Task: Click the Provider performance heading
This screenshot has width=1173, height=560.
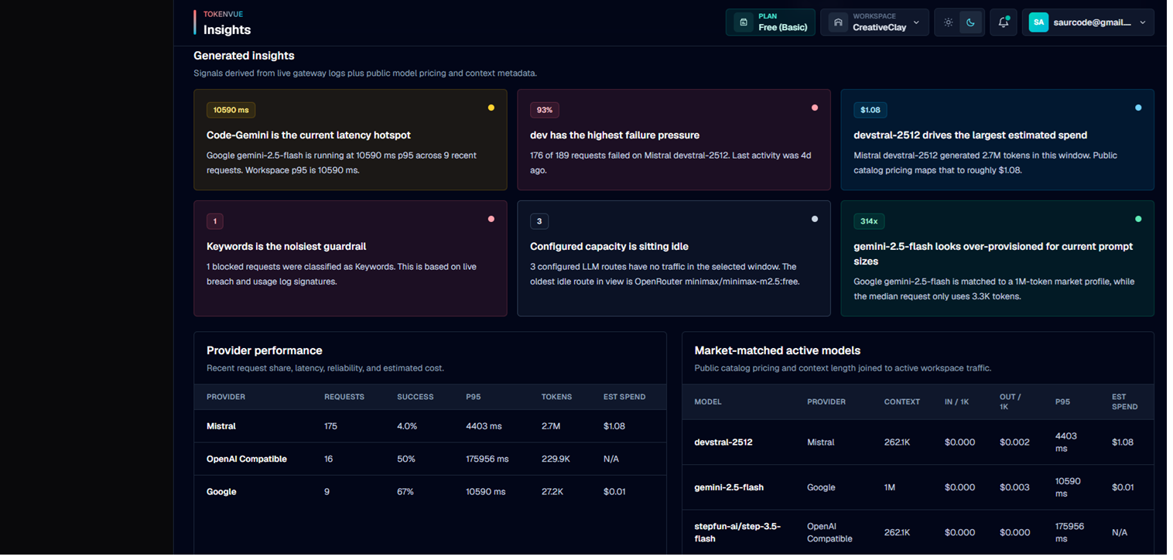Action: point(265,350)
